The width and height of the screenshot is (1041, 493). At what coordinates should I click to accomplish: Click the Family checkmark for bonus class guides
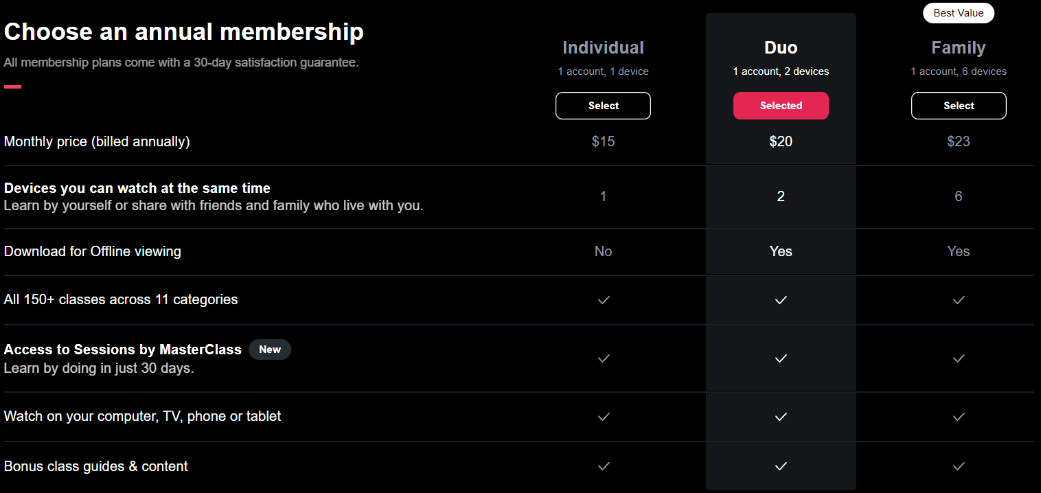coord(959,466)
